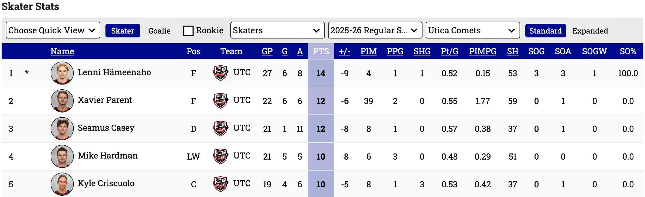Sort table by Name column
This screenshot has width=645, height=197.
(62, 51)
